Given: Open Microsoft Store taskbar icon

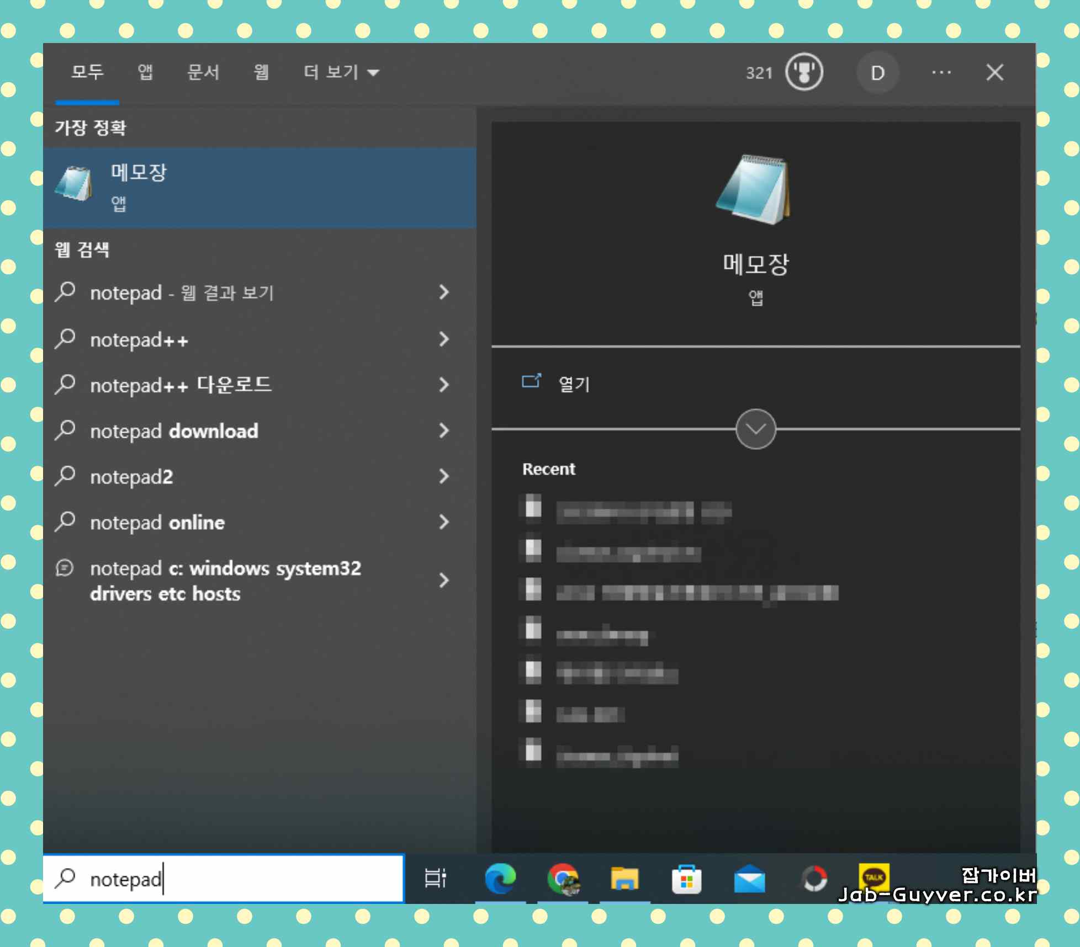Looking at the screenshot, I should (686, 878).
